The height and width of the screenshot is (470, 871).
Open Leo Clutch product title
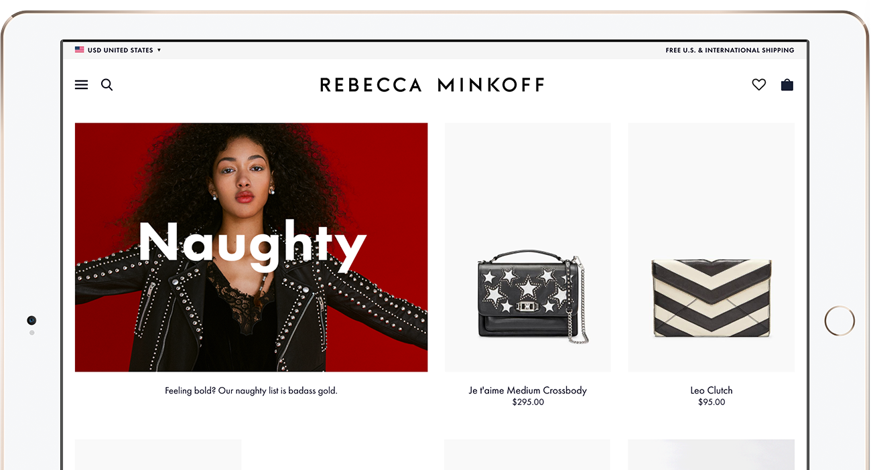[x=712, y=390]
